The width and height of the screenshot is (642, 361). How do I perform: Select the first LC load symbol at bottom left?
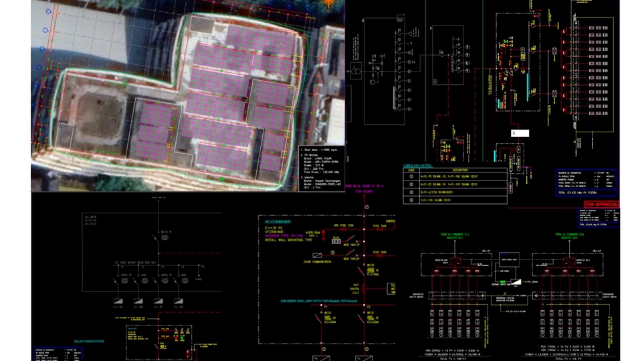[118, 301]
